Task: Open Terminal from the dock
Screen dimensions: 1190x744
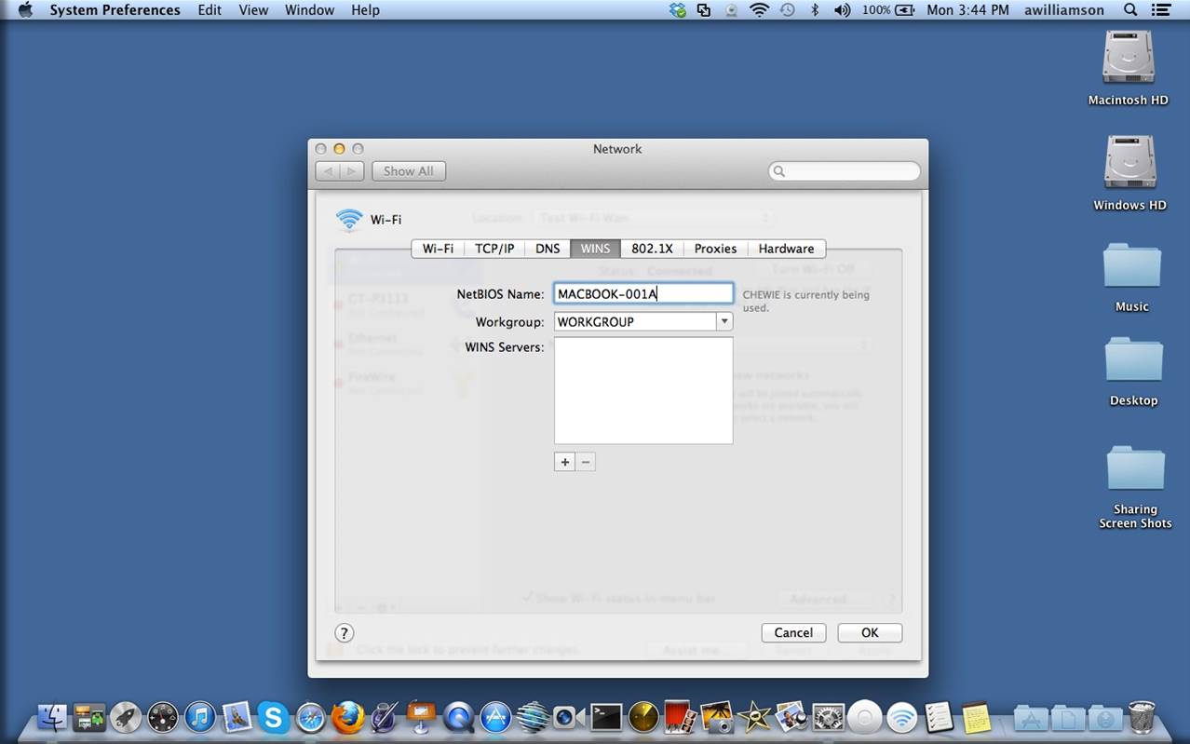Action: tap(606, 717)
